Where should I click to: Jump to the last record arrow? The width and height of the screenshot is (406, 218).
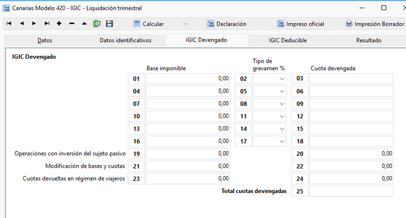(x=47, y=23)
